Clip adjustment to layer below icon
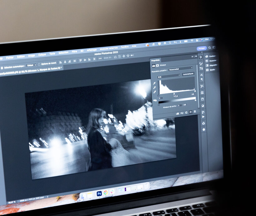 (177, 114)
